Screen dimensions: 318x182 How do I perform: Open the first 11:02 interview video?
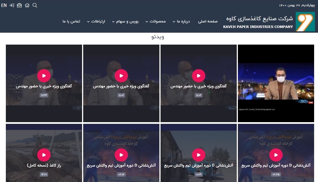[199, 76]
